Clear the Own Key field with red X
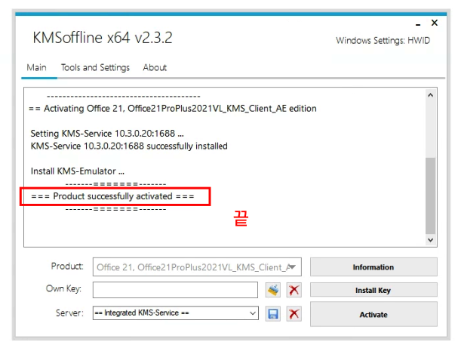458x342 pixels. tap(294, 290)
